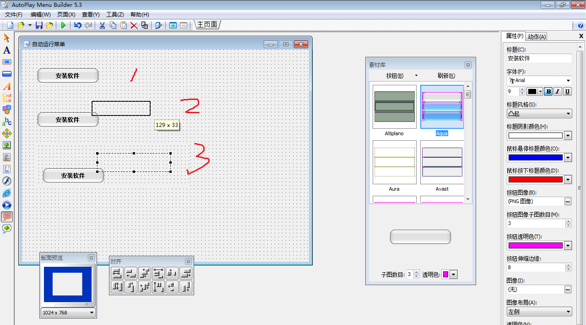Select the speech bubble tool highlighted in toolbox
This screenshot has width=586, height=325.
7,217
